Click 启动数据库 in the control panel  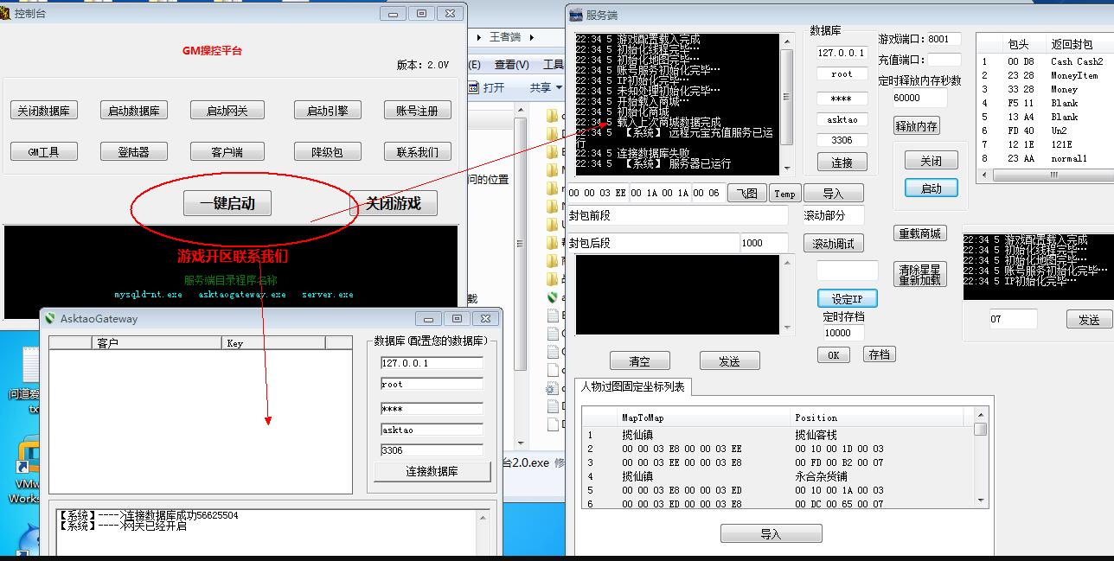click(134, 111)
